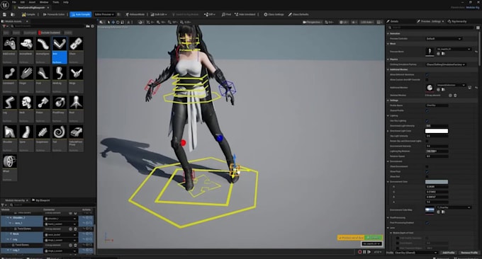Viewport: 482px width, 259px height.
Task: Open the Additional Meshes collection dropdown
Action: pos(451,85)
